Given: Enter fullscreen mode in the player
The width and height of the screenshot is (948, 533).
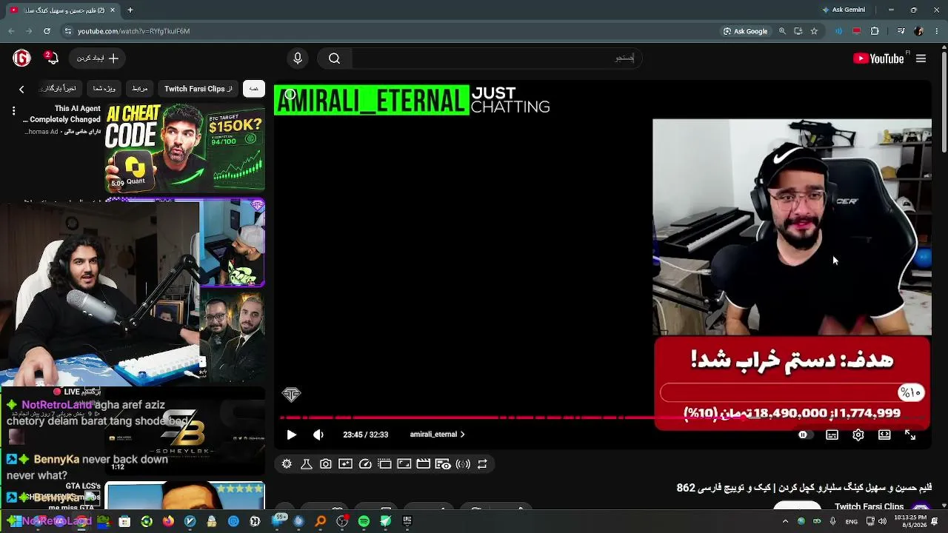Looking at the screenshot, I should (910, 435).
